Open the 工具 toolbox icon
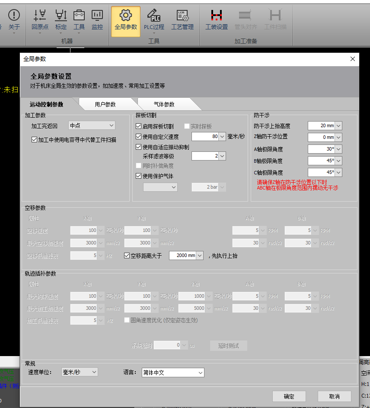This screenshot has height=408, width=370. click(79, 20)
